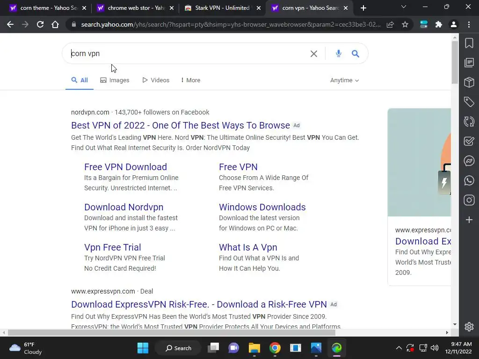Open the sidebar checklist icon
479x359 pixels.
[469, 141]
